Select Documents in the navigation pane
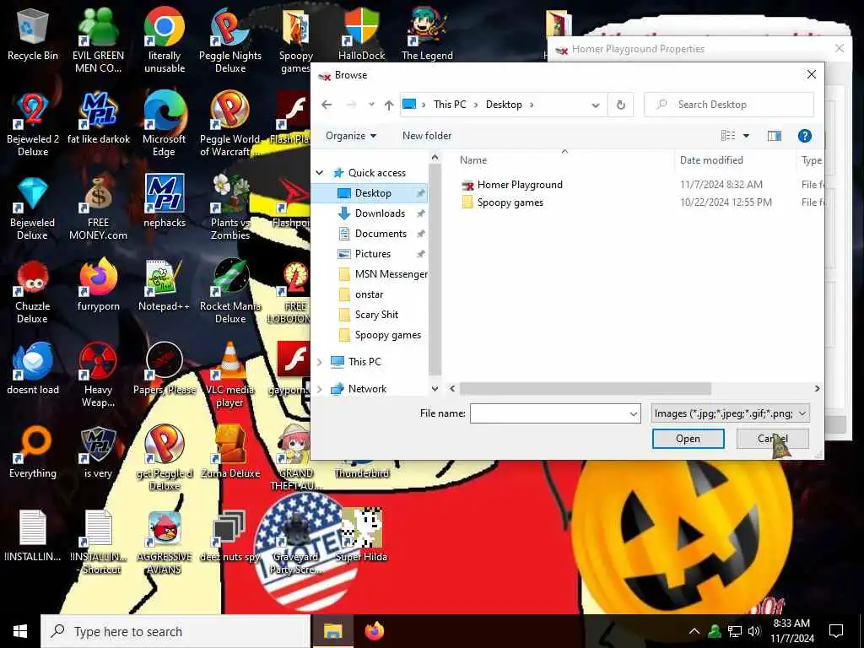Image resolution: width=864 pixels, height=648 pixels. click(x=381, y=234)
